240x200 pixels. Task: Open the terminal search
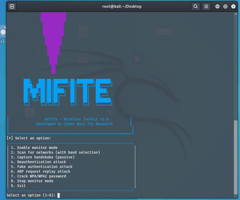coord(195,6)
